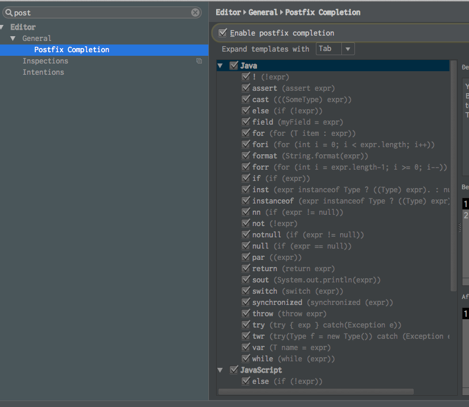Toggle the JavaScript else template checkbox
Screen dimensions: 469x407
coord(246,381)
